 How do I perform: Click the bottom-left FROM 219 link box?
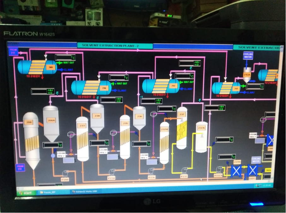click(x=20, y=167)
